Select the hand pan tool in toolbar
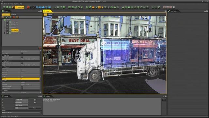Image resolution: width=209 pixels, height=118 pixels. point(174,7)
